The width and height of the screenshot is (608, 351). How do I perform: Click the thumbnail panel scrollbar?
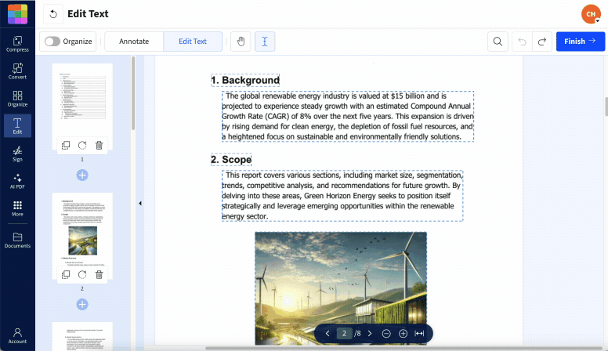coord(133,93)
